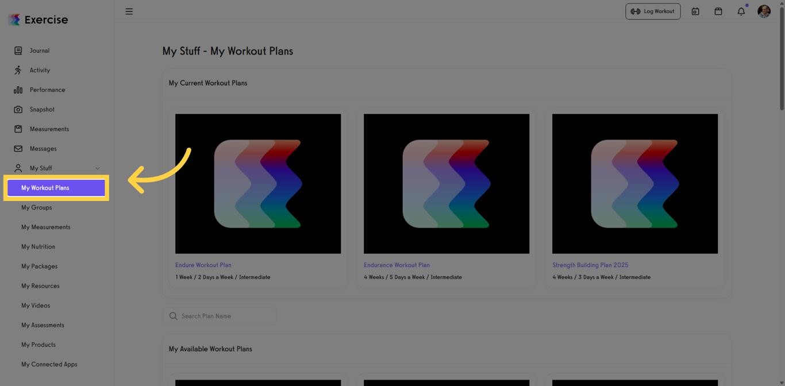Select My Resources submenu item
This screenshot has width=785, height=386.
[x=40, y=285]
